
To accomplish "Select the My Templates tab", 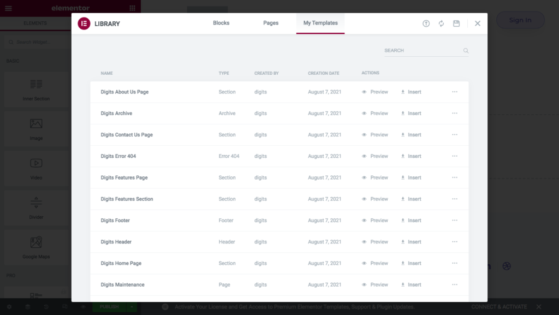I will pos(320,23).
